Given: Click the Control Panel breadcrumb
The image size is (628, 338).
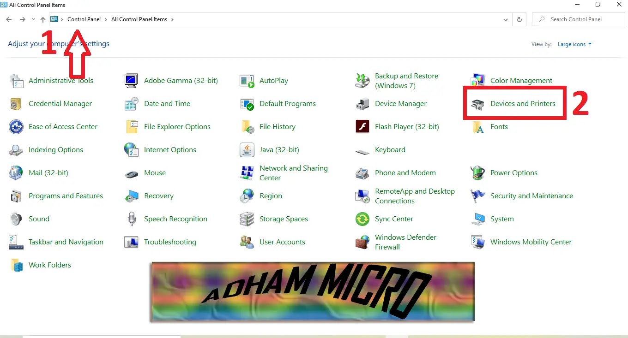Looking at the screenshot, I should click(84, 19).
